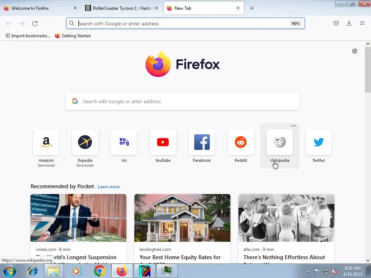This screenshot has height=278, width=371.
Task: Click the muted volume tray icon
Action: 334,271
